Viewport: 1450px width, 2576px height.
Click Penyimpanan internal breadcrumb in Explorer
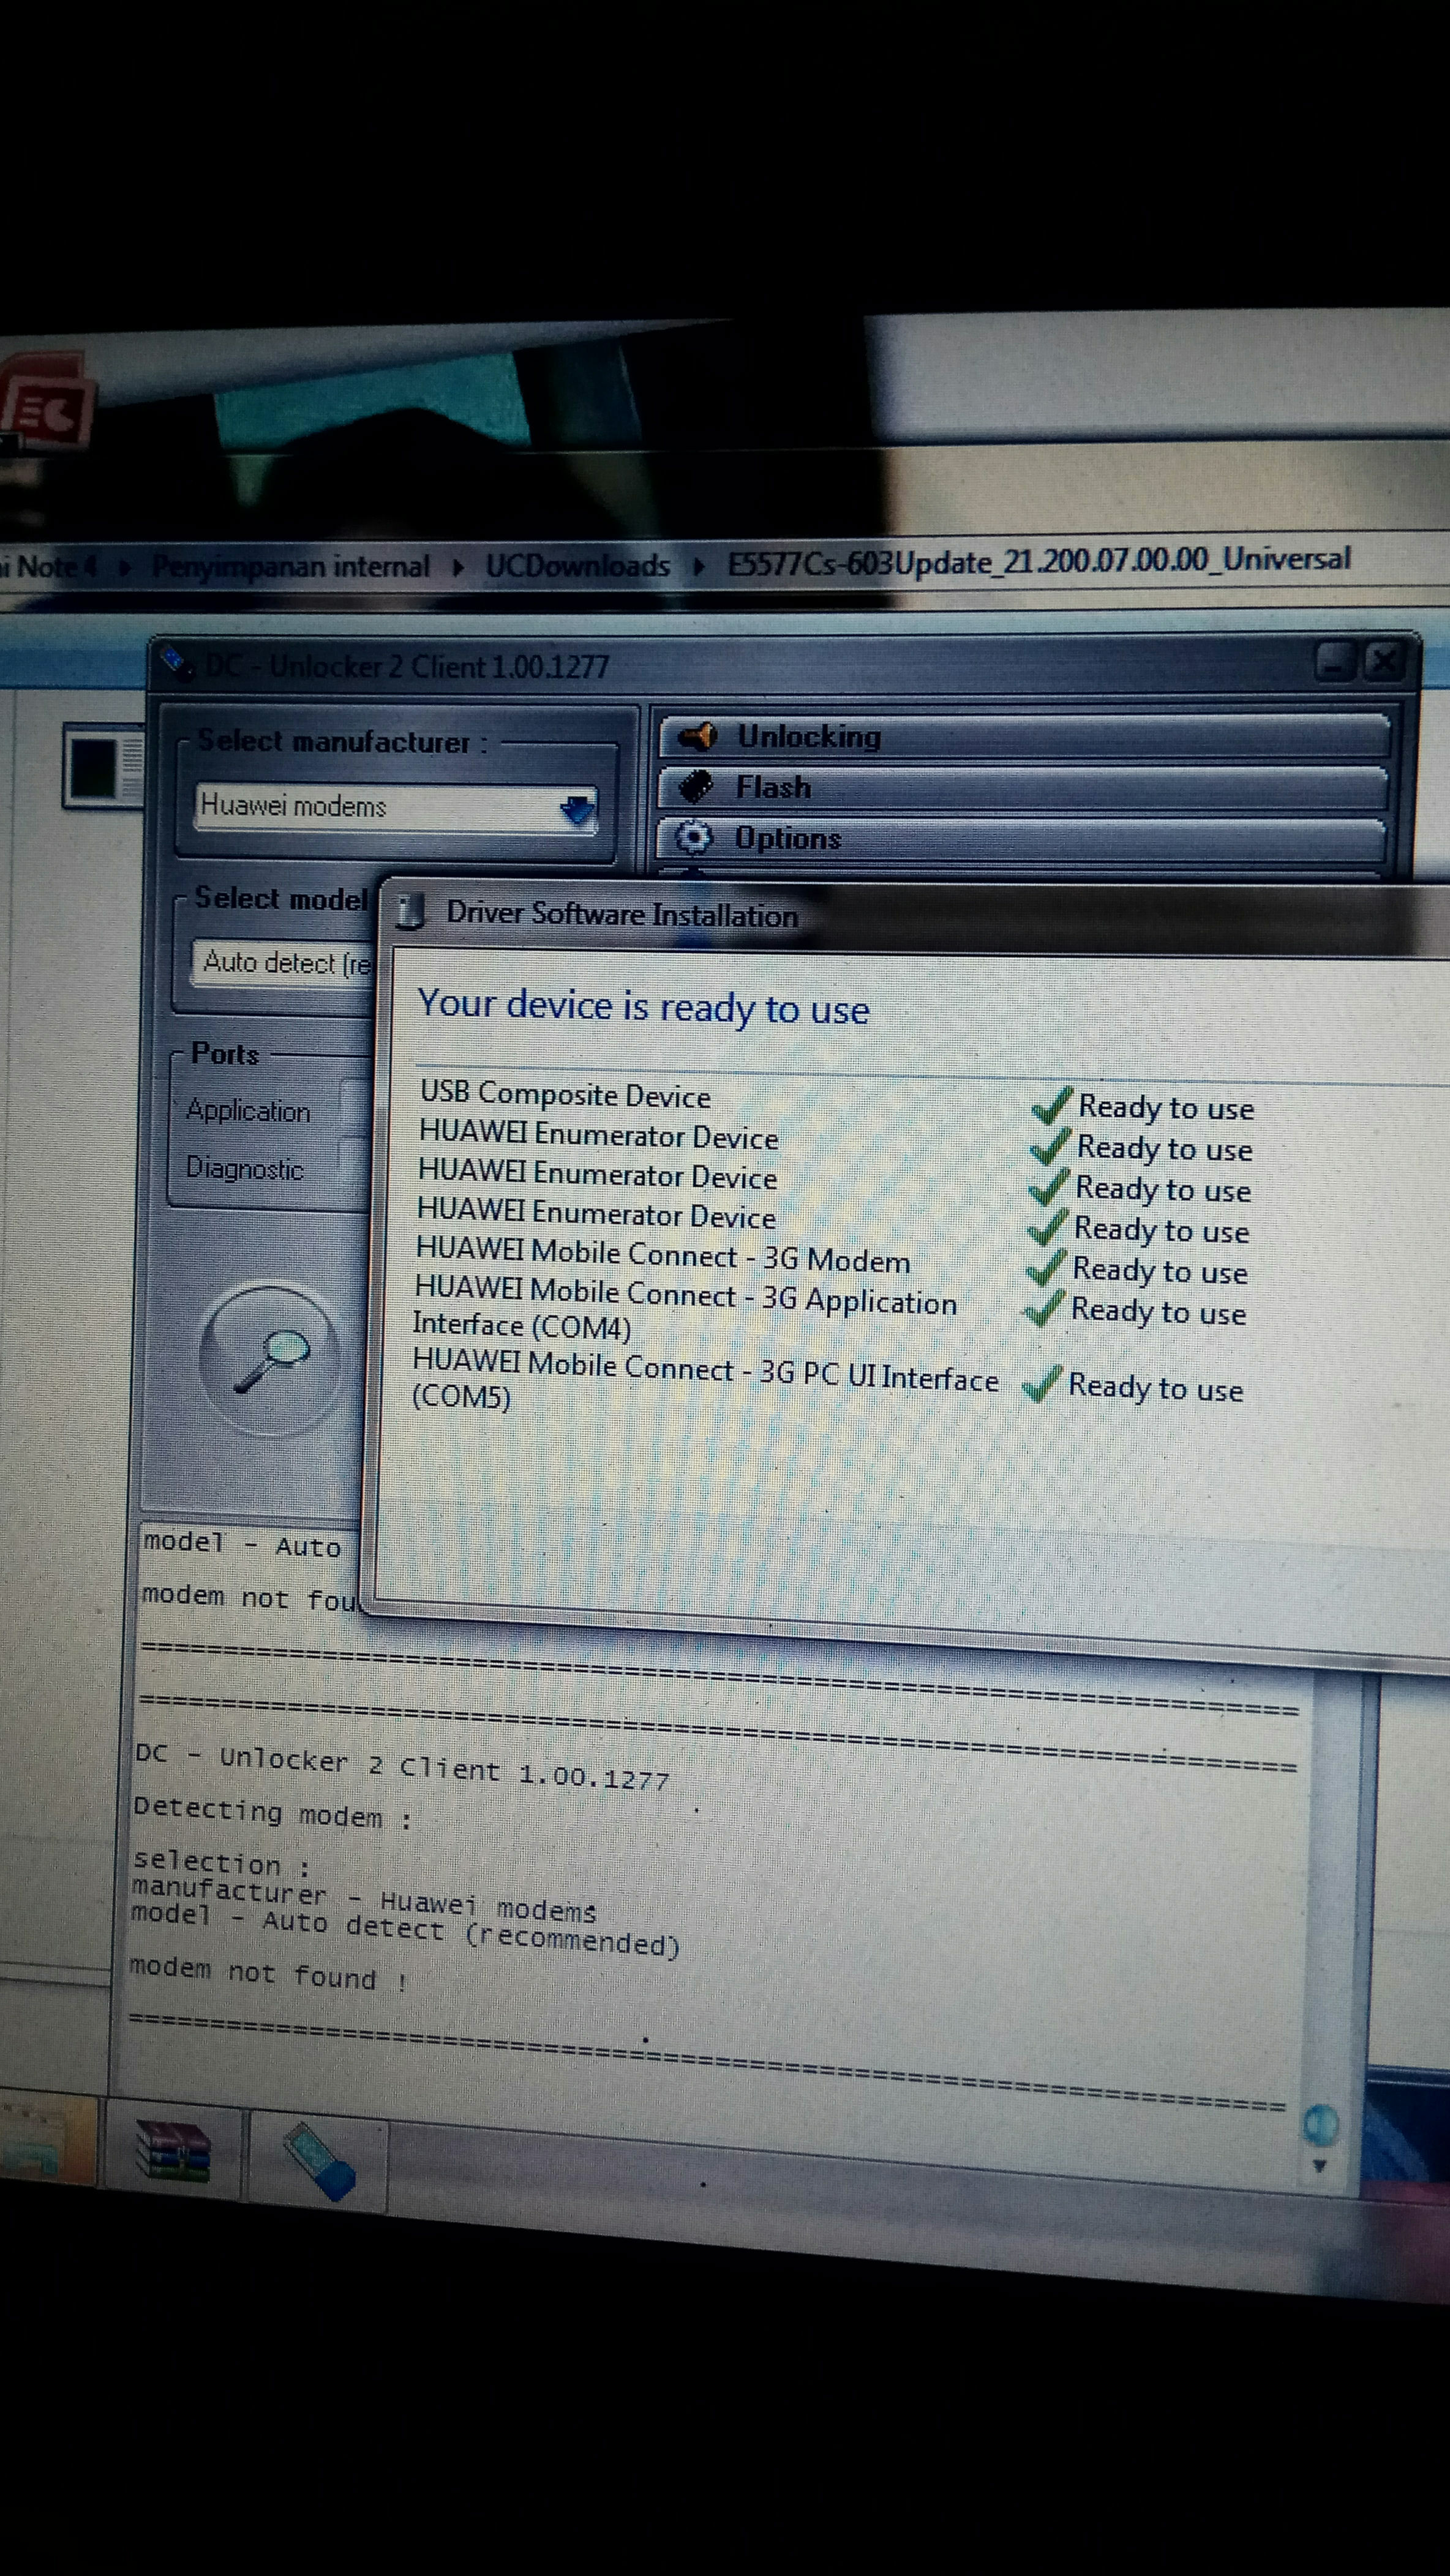point(290,567)
